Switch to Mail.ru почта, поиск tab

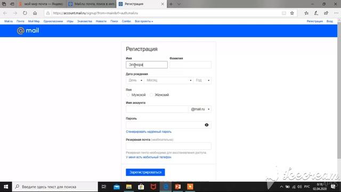91,4
